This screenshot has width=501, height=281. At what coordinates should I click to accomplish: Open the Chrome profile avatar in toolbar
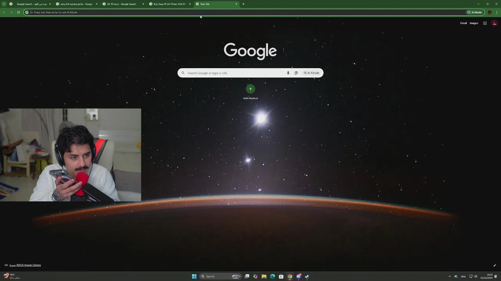click(x=490, y=12)
